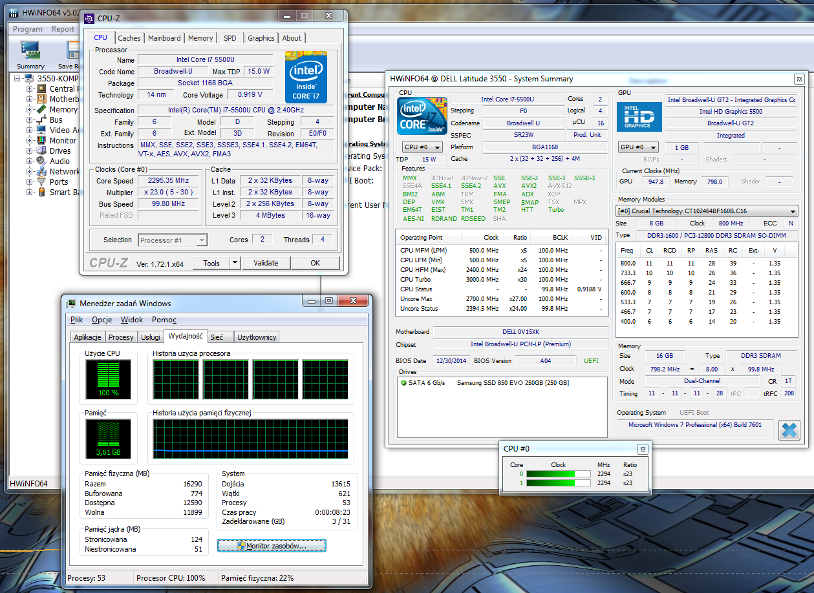Viewport: 814px width, 593px height.
Task: Expand the Motherboard node
Action: [29, 99]
